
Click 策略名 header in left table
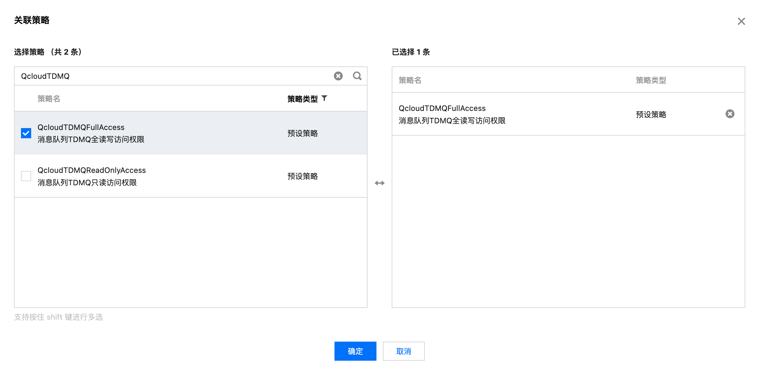(49, 99)
